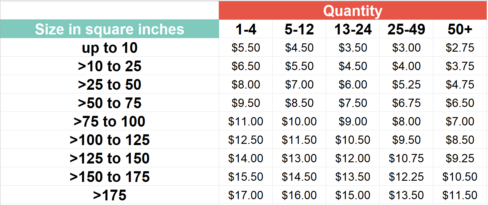Click the $12.25 price cell
The height and width of the screenshot is (205, 488).
(406, 177)
